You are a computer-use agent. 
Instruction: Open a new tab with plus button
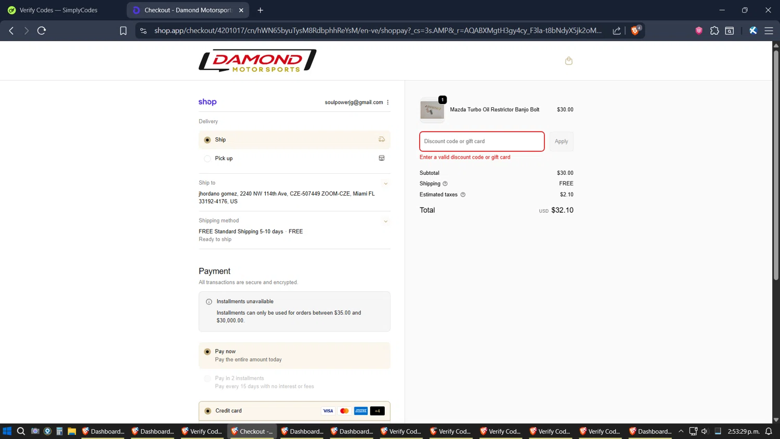tap(261, 10)
